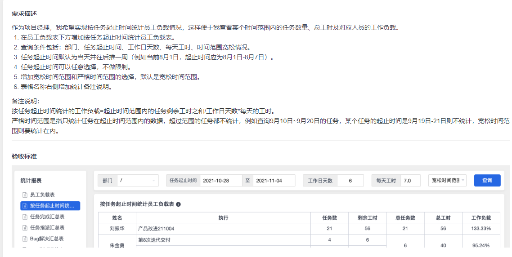Click the 总任务数 column header
The width and height of the screenshot is (512, 257).
(x=405, y=218)
